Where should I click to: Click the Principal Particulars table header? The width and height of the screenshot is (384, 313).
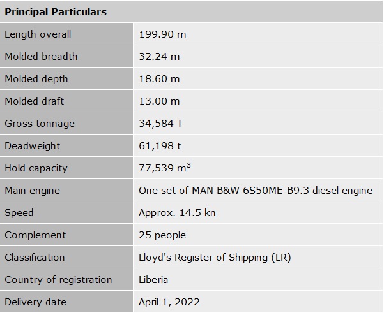(x=56, y=12)
